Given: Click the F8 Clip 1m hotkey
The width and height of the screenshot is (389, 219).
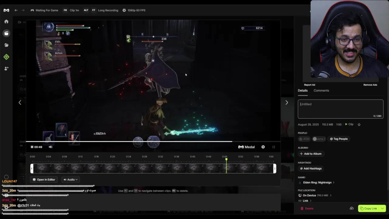Looking at the screenshot, I should 71,10.
